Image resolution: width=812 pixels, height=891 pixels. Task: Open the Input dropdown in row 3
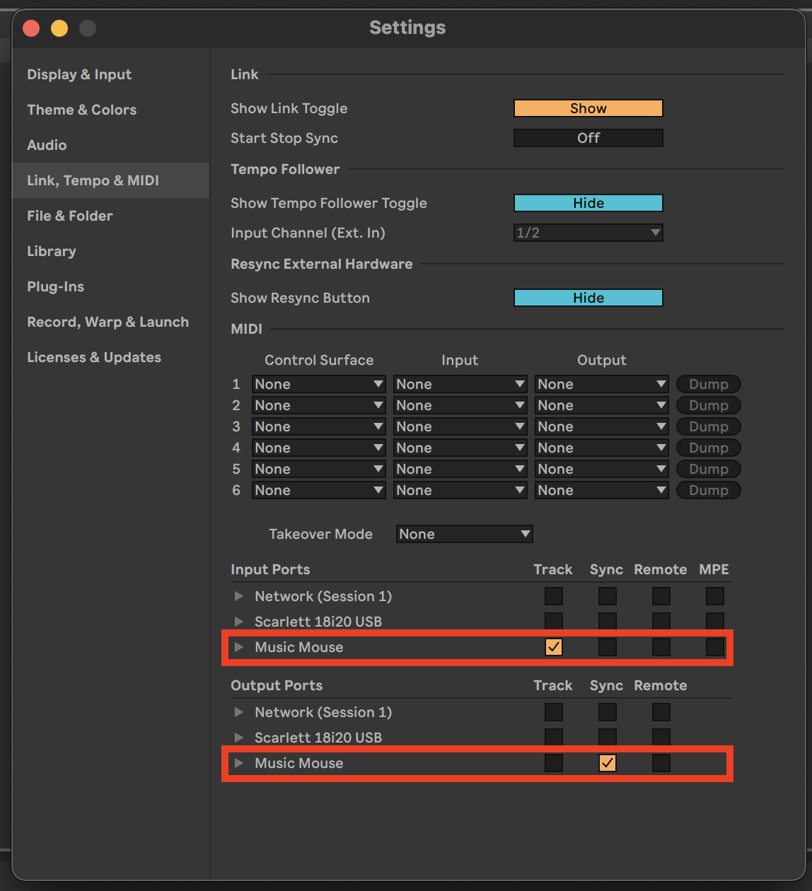[x=460, y=426]
